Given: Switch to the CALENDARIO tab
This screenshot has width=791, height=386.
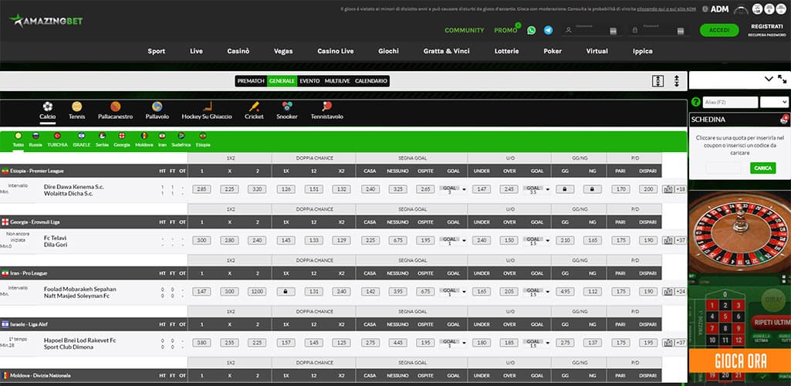Looking at the screenshot, I should (x=371, y=81).
